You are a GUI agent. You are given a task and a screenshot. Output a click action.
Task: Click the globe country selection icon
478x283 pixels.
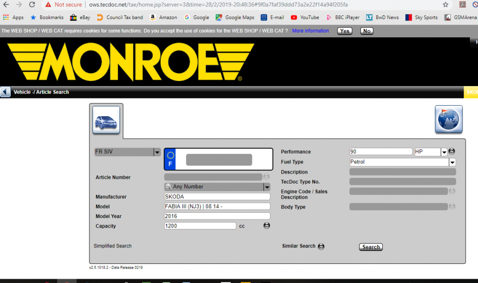coord(448,119)
